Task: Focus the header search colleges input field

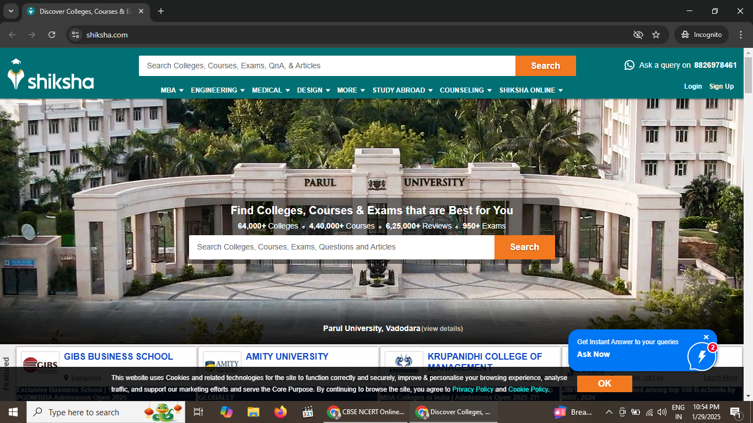Action: (x=327, y=66)
